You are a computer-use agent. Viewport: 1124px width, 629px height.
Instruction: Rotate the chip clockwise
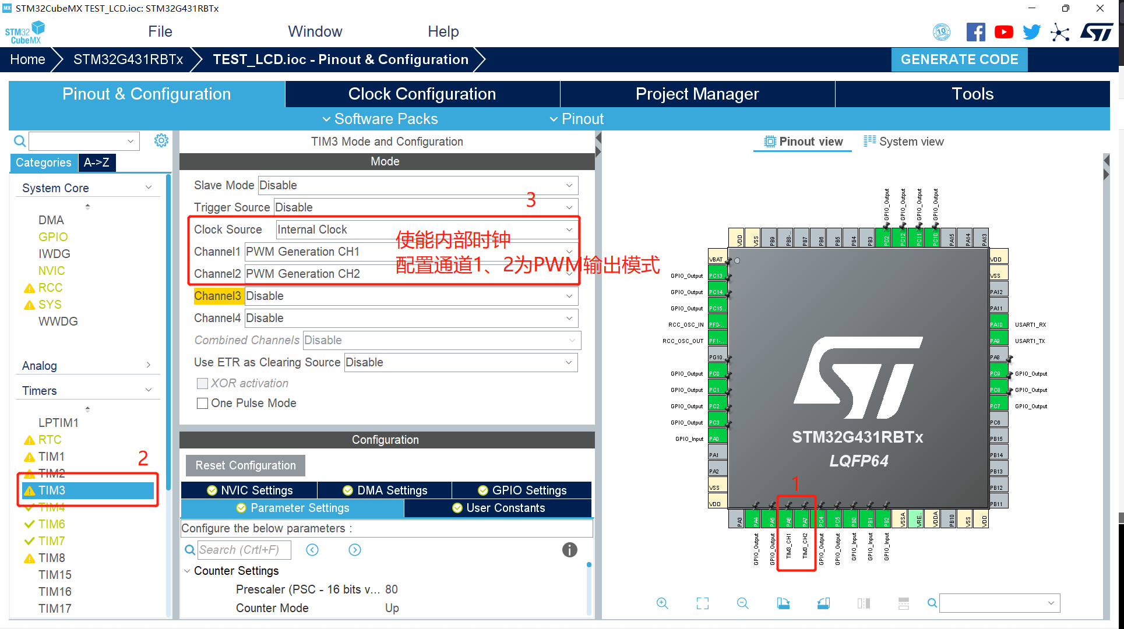tap(783, 603)
